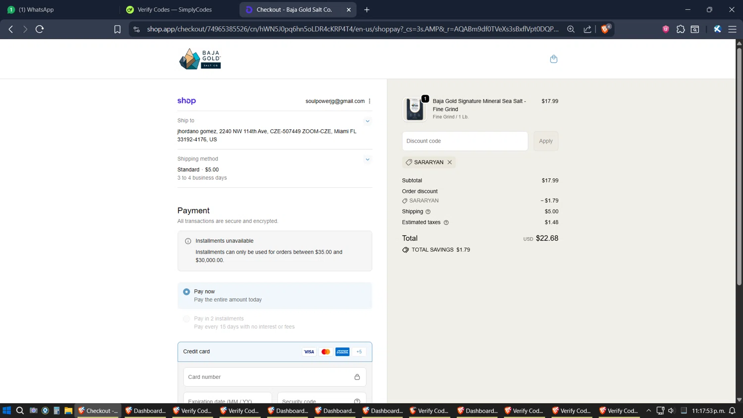743x418 pixels.
Task: Click the $22.68 total amount
Action: 547,238
